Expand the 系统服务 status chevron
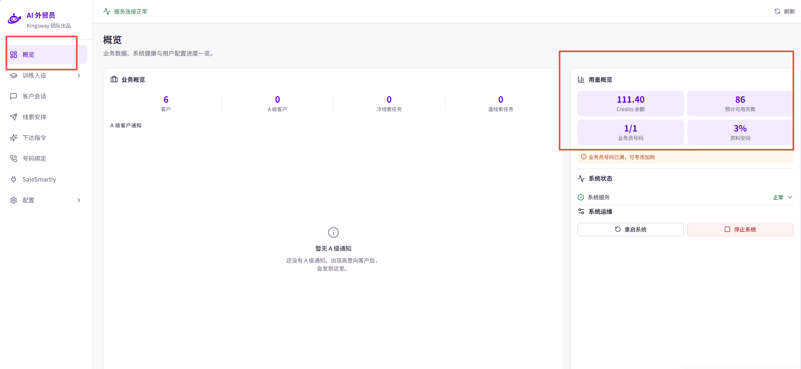Viewport: 801px width, 369px height. tap(790, 197)
